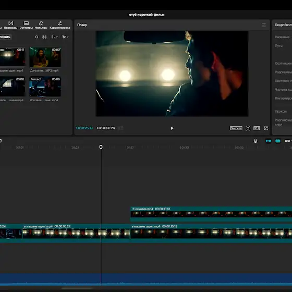This screenshot has height=292, width=292.
Task: Open the Фильтры filters tab
Action: 41,25
